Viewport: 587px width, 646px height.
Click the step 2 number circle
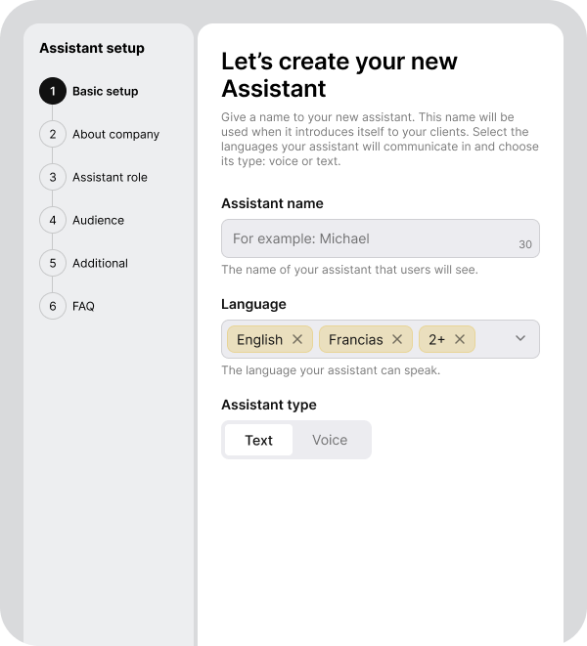(53, 134)
